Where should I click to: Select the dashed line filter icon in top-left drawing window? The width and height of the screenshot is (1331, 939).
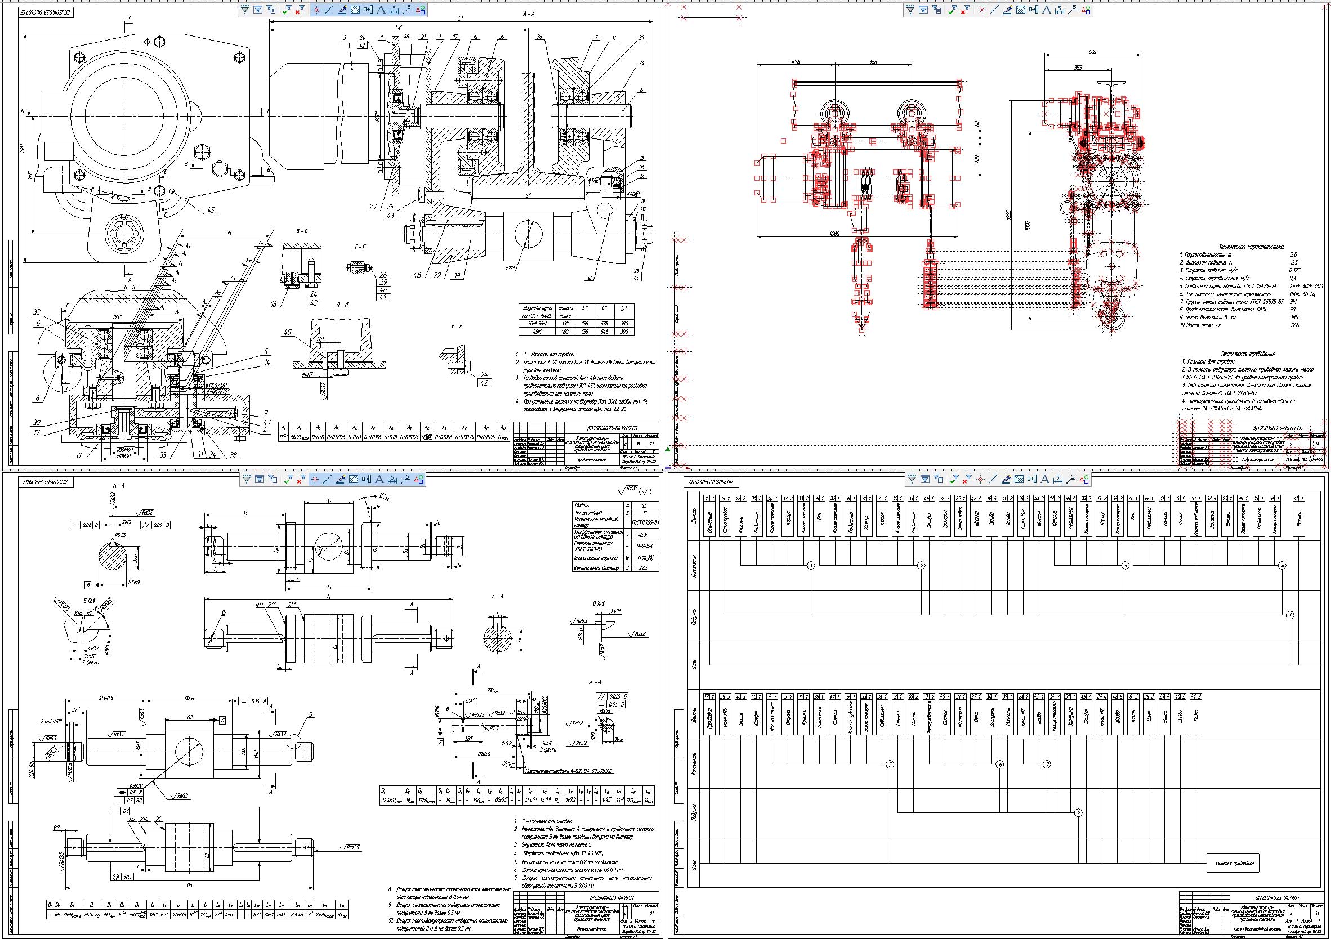tap(329, 10)
